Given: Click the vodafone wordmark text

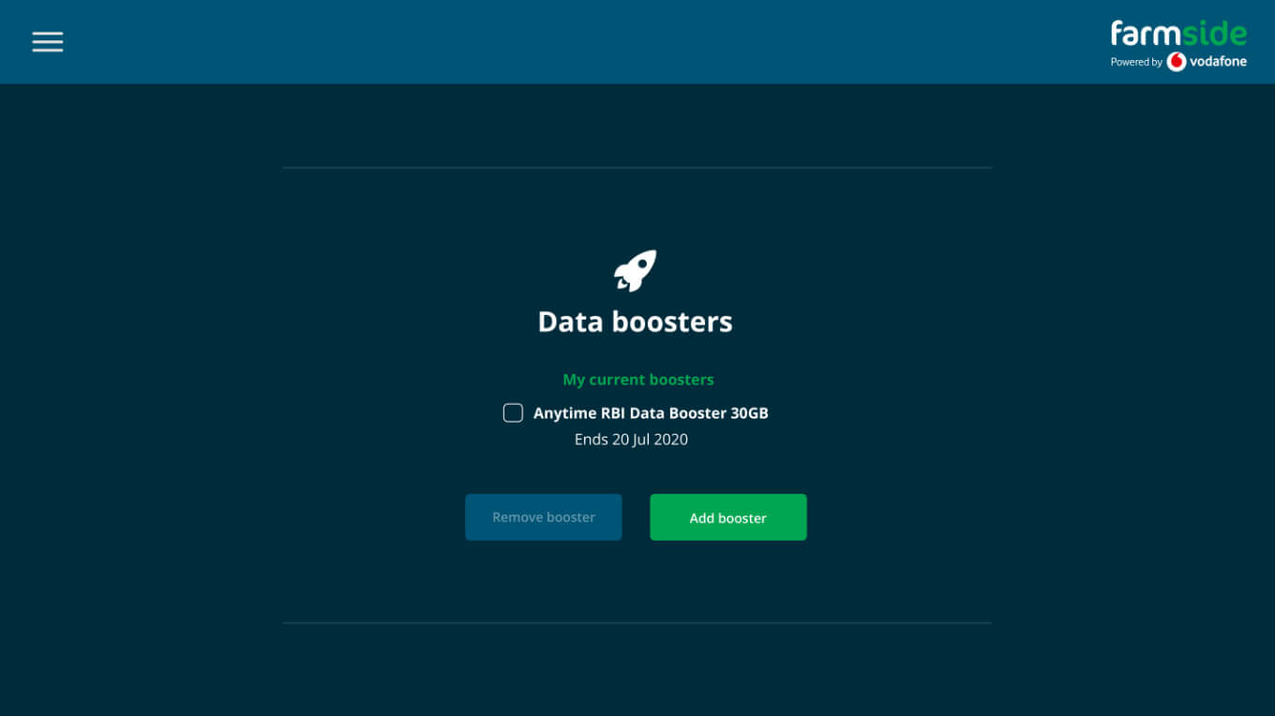Looking at the screenshot, I should click(1219, 62).
